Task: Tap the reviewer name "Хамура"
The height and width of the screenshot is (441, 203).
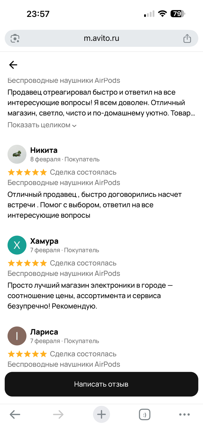Action: tap(44, 241)
